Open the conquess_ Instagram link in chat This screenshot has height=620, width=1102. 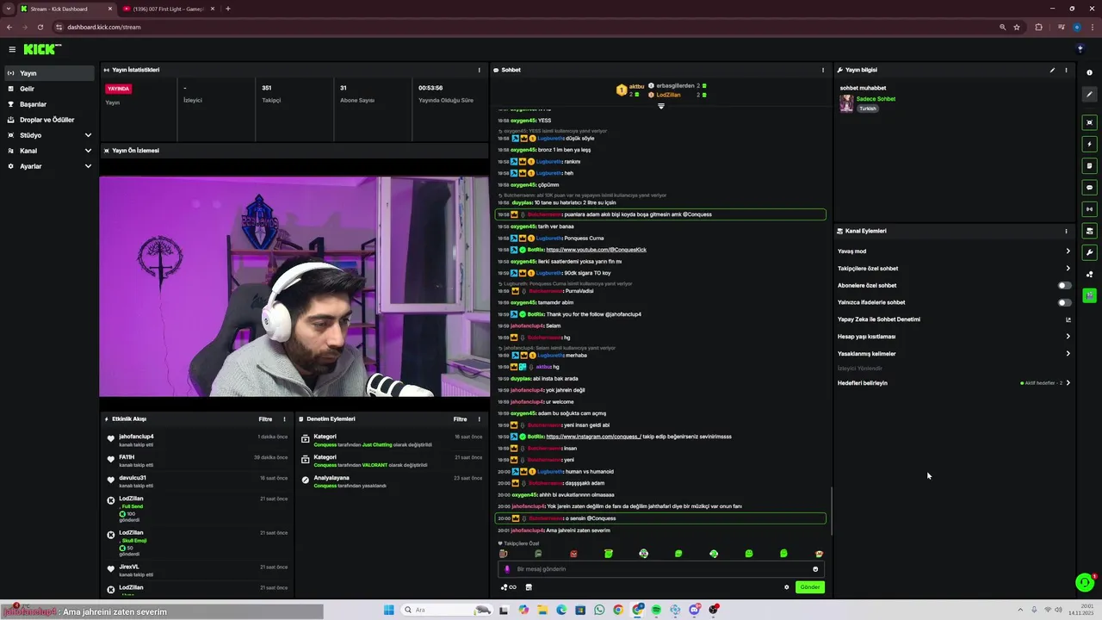593,437
